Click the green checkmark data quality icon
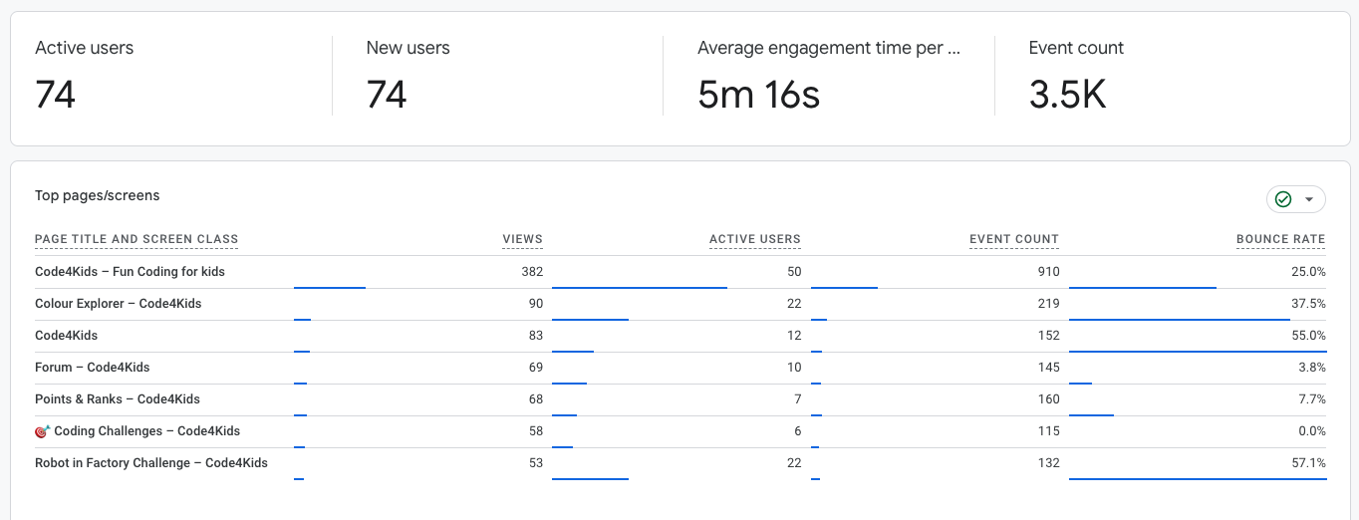The width and height of the screenshot is (1359, 520). pyautogui.click(x=1283, y=199)
